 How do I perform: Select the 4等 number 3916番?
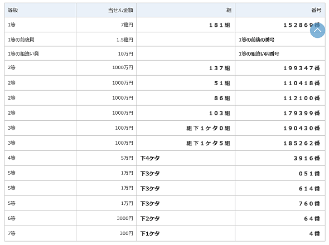pyautogui.click(x=307, y=158)
